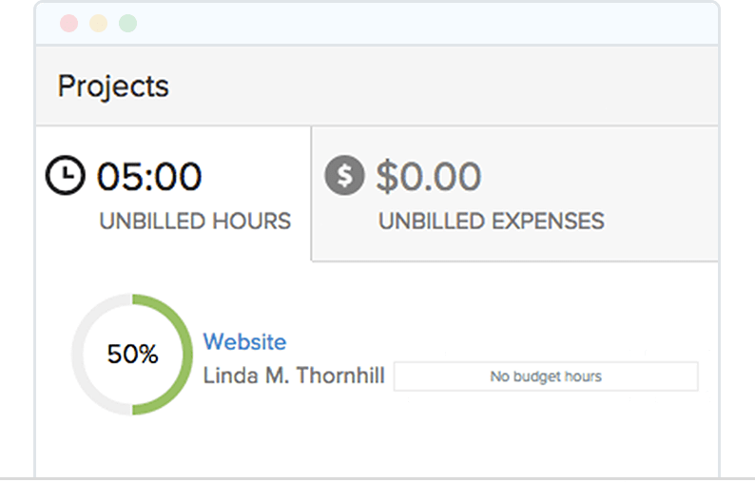Click the gray half of progress ring
The height and width of the screenshot is (482, 755).
[x=79, y=355]
